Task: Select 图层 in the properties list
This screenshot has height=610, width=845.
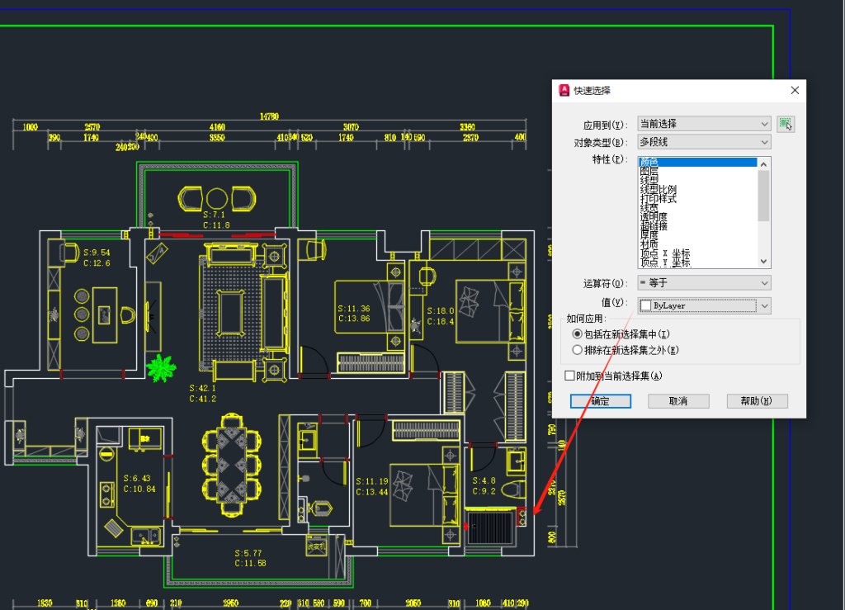Action: [x=649, y=172]
